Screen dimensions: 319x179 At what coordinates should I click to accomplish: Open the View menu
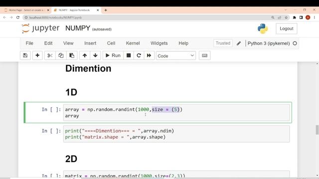click(x=68, y=43)
